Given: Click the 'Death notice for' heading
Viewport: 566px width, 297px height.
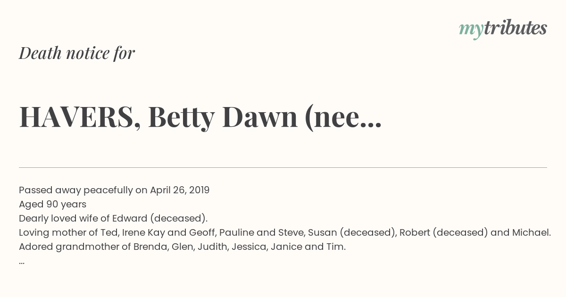Looking at the screenshot, I should tap(77, 53).
